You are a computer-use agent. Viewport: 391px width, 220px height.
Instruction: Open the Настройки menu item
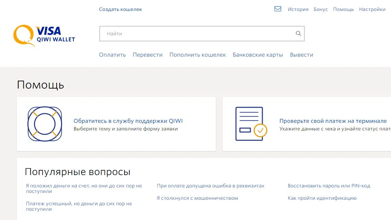coord(372,9)
